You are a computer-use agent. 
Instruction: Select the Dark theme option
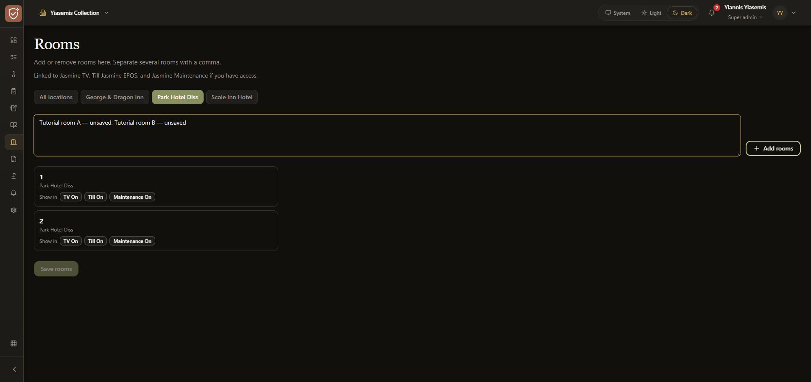[x=682, y=13]
